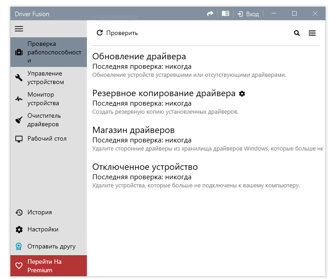The width and height of the screenshot is (330, 279).
Task: Click Отправить другу
Action: pyautogui.click(x=51, y=246)
